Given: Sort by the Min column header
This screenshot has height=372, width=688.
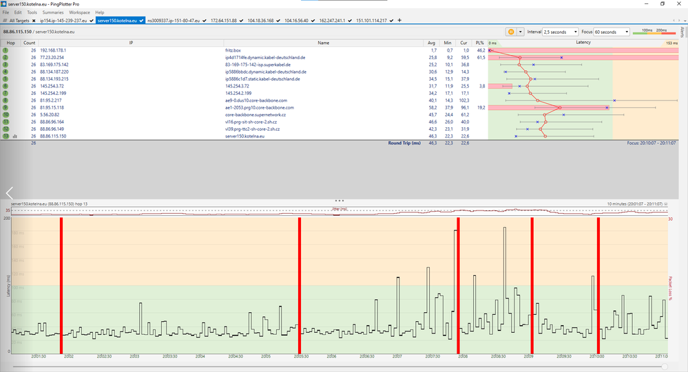Looking at the screenshot, I should [448, 43].
